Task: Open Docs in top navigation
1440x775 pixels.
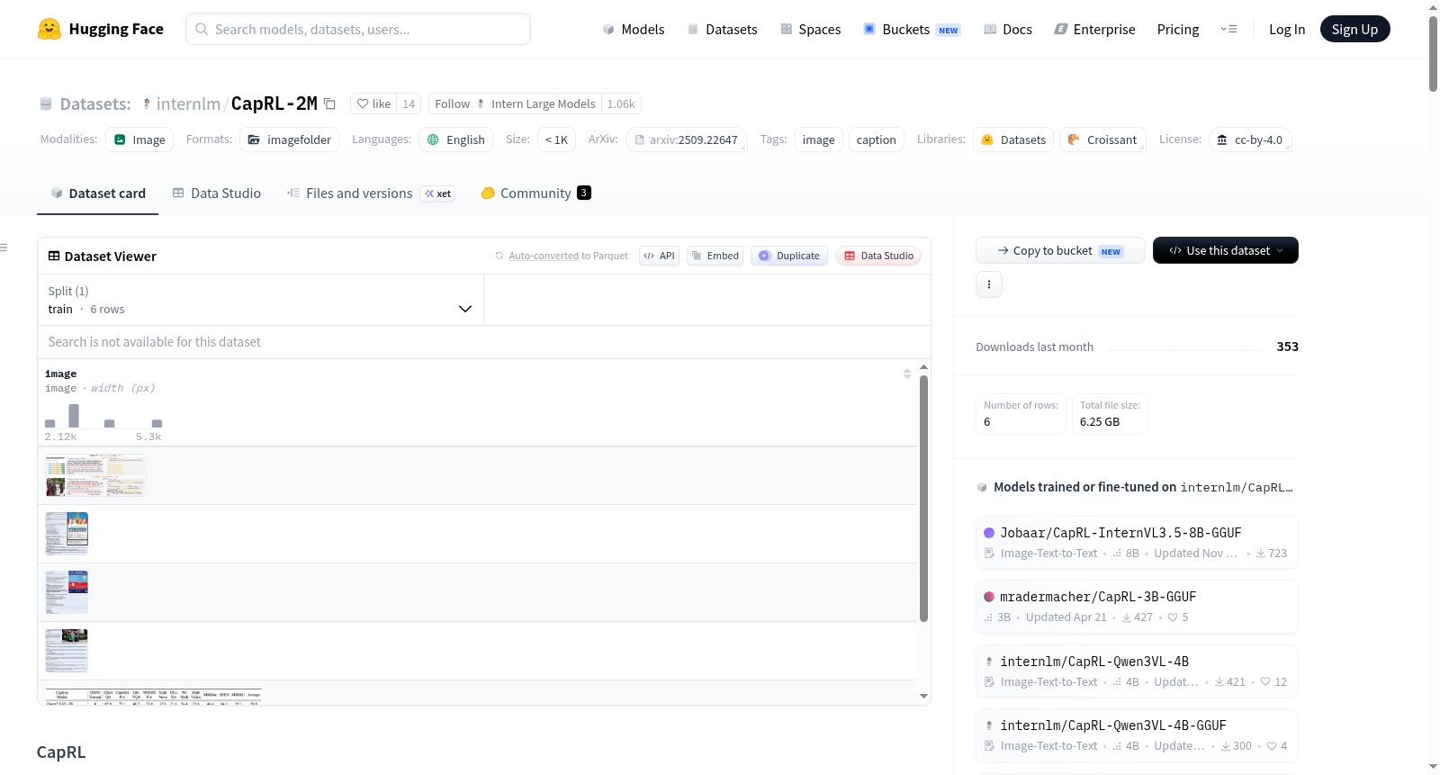Action: [1008, 29]
